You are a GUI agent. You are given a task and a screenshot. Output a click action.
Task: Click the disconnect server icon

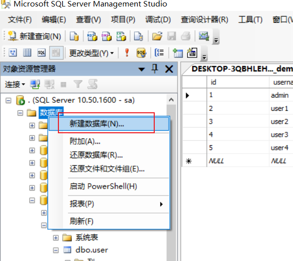point(49,84)
